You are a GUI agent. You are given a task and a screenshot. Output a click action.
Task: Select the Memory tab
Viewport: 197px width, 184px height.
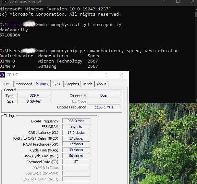42,84
